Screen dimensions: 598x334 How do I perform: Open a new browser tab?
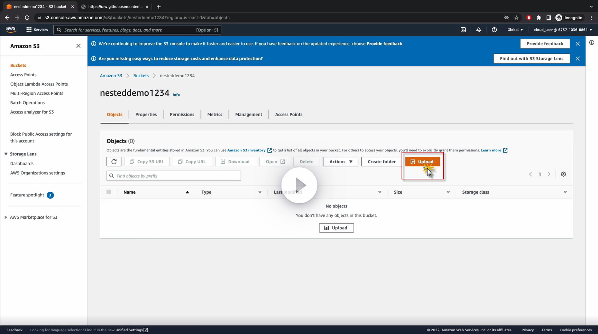pyautogui.click(x=159, y=7)
